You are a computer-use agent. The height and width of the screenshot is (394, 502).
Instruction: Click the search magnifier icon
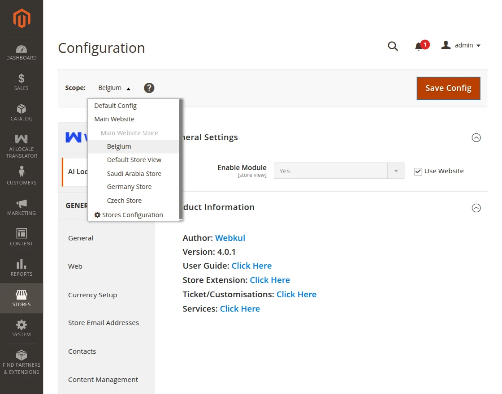click(x=393, y=46)
